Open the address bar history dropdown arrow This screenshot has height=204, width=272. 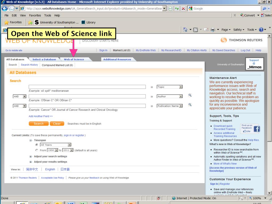point(164,8)
